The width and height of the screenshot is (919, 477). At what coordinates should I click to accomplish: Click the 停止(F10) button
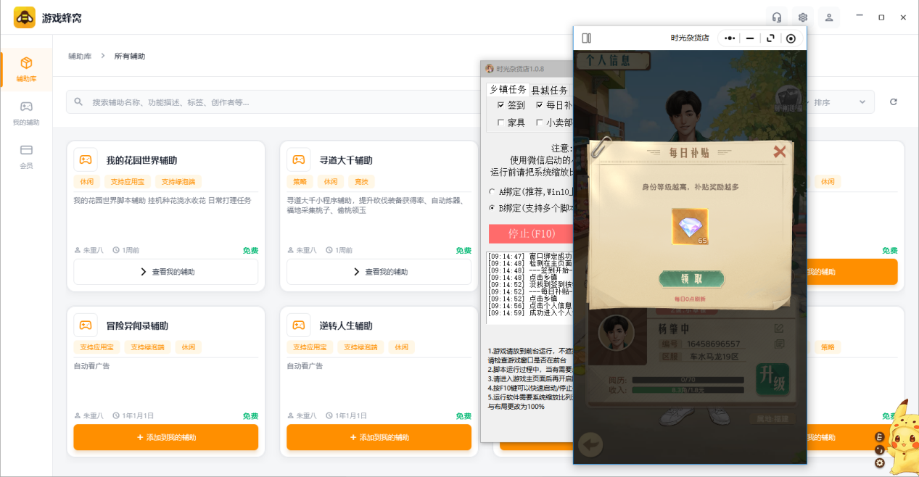pyautogui.click(x=531, y=233)
